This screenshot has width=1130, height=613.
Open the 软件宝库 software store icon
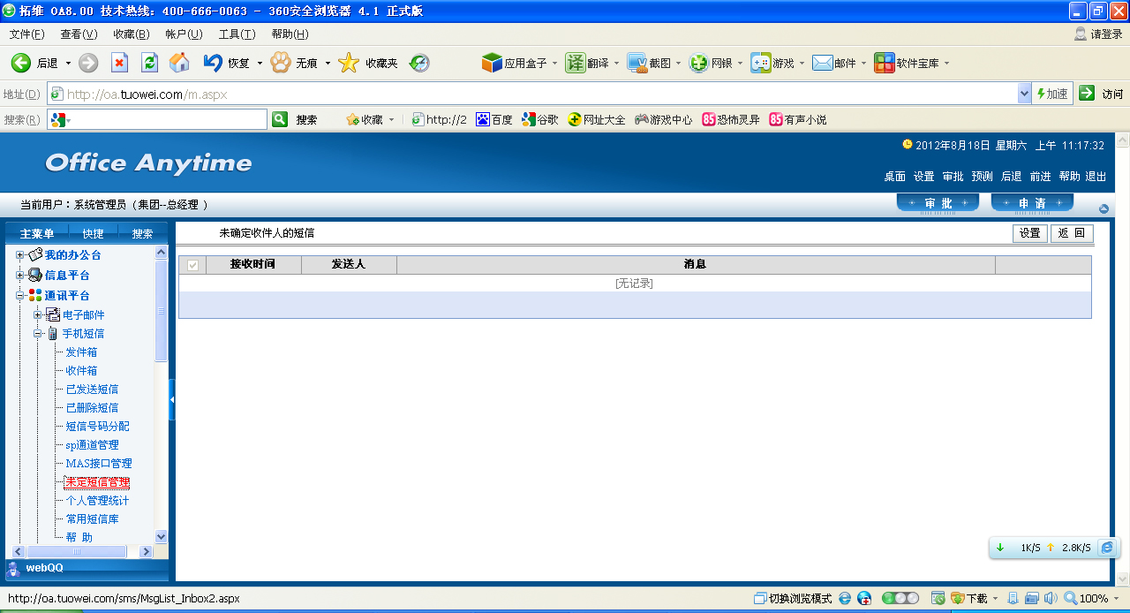(x=884, y=64)
